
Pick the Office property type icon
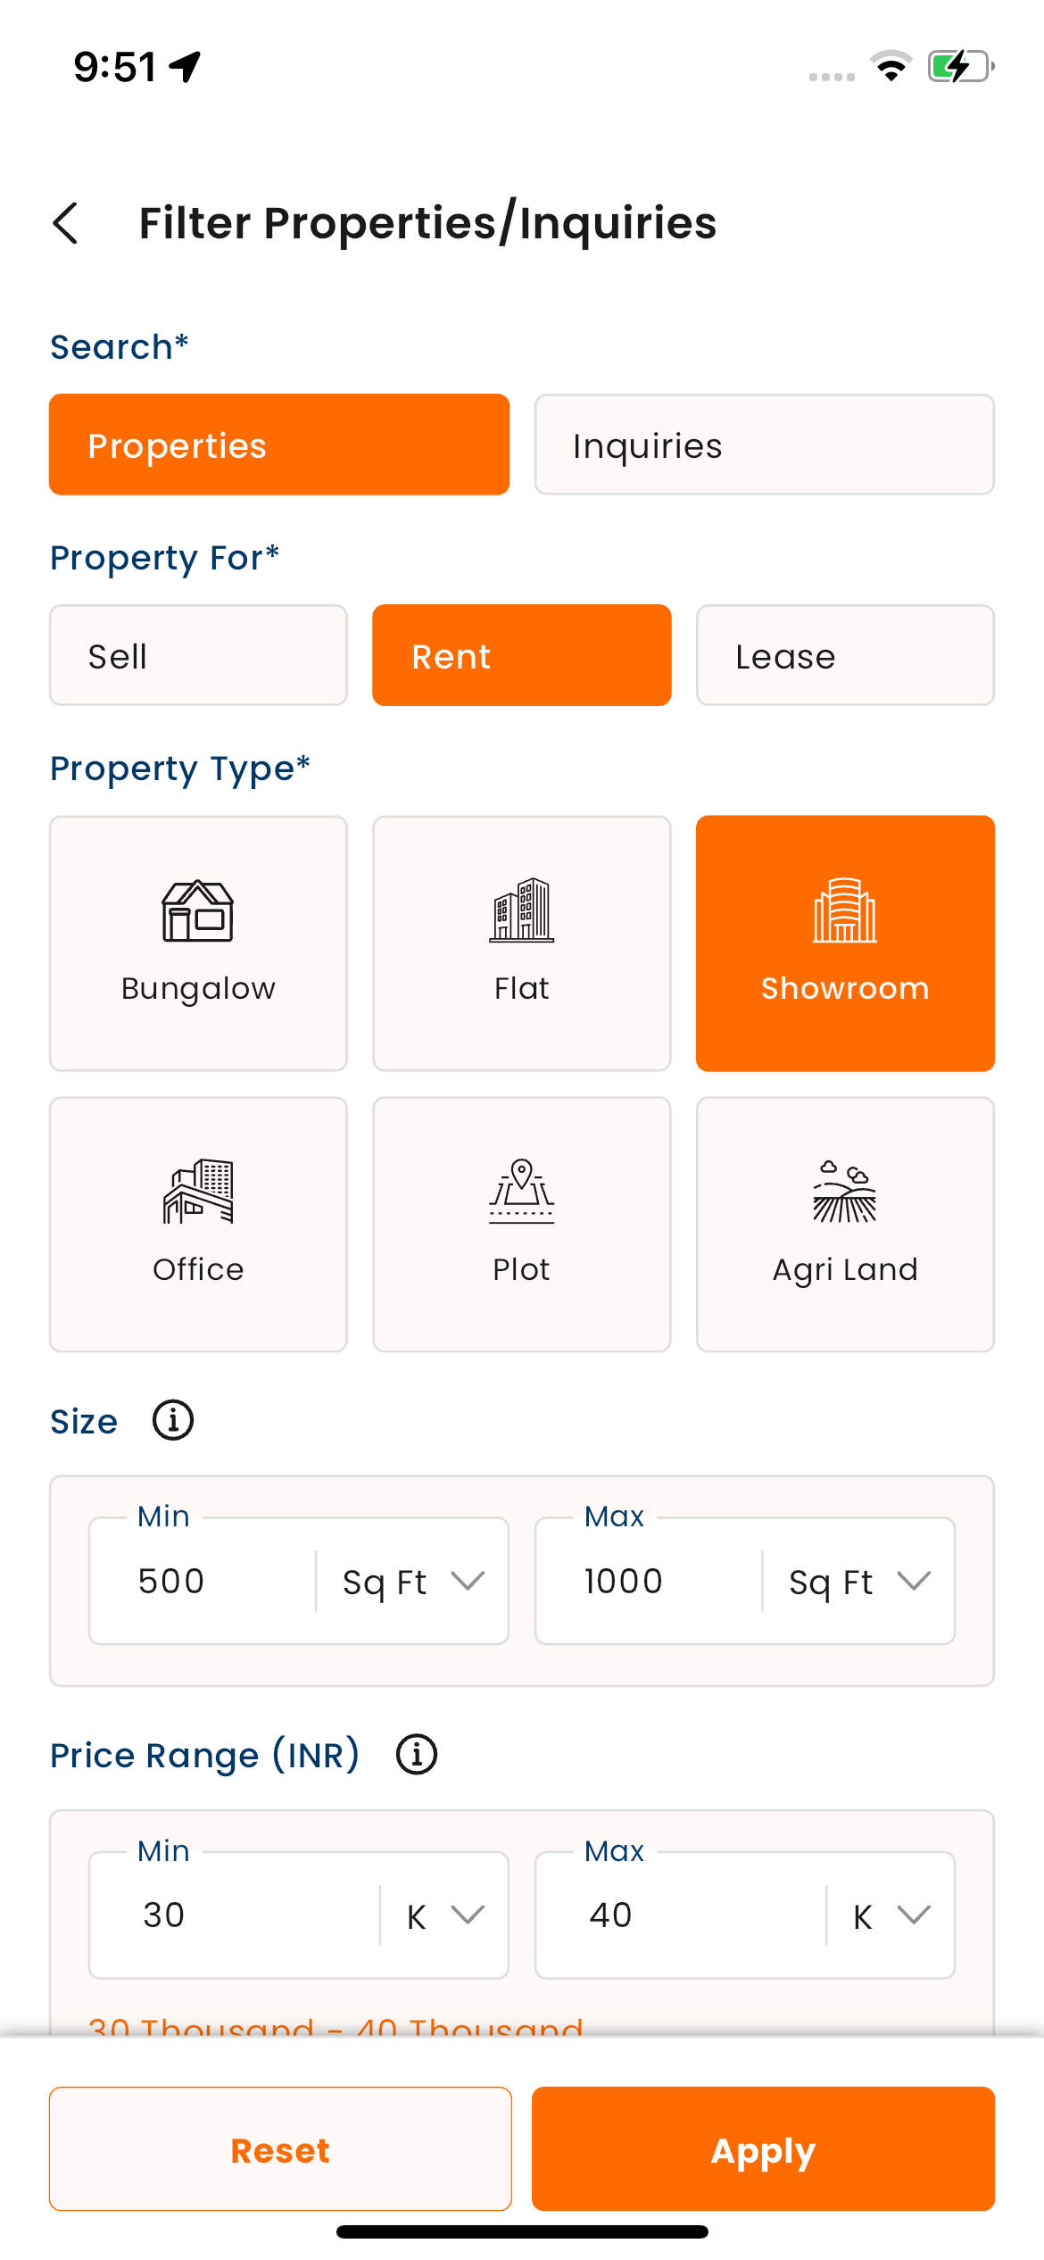tap(198, 1192)
